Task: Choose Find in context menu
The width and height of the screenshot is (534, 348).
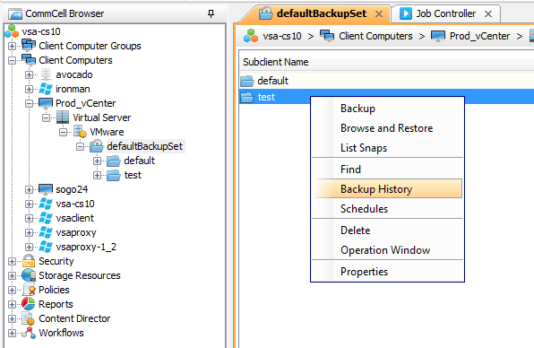Action: (388, 169)
